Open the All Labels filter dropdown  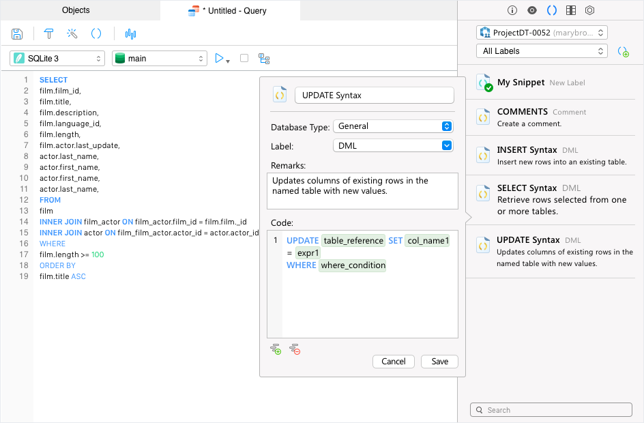pyautogui.click(x=542, y=50)
